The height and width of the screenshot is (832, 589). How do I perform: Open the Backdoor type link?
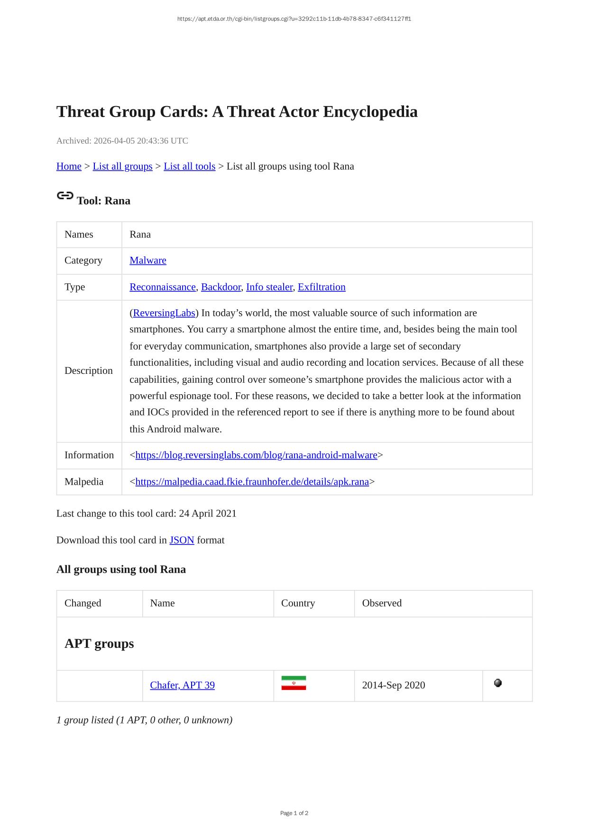point(221,287)
